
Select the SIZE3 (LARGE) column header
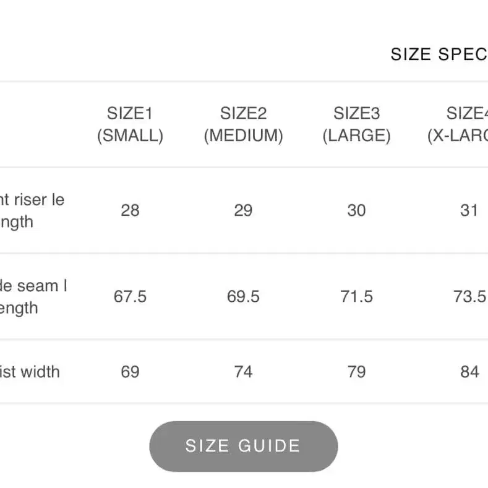click(x=356, y=124)
